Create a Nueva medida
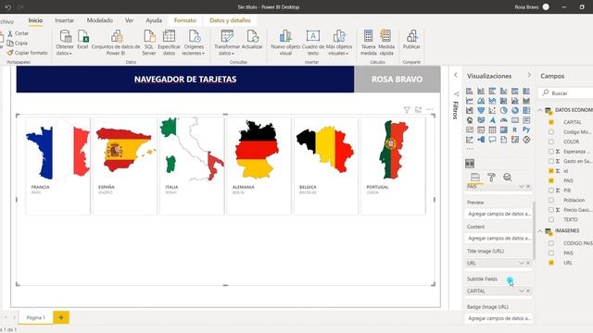 tap(369, 43)
